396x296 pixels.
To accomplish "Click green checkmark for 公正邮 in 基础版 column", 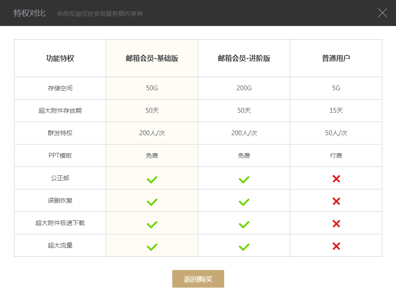I will 152,179.
